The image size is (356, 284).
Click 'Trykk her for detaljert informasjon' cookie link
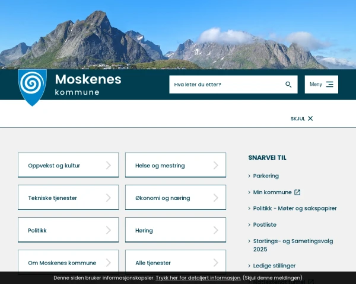click(198, 278)
